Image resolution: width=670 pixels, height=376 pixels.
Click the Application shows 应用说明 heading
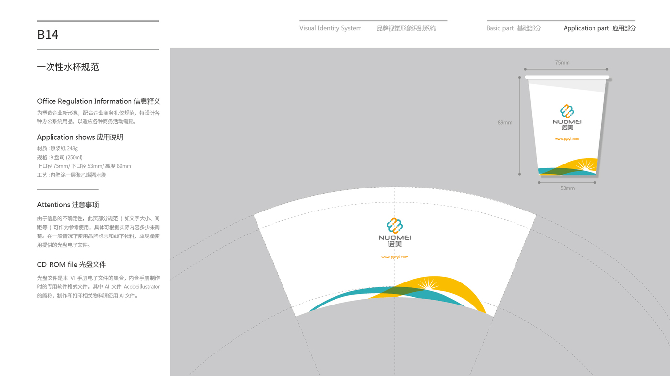pyautogui.click(x=80, y=137)
